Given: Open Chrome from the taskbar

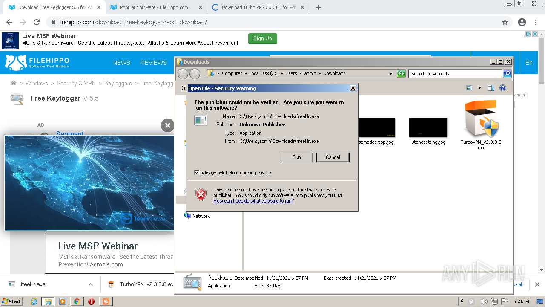Looking at the screenshot, I should 77,301.
